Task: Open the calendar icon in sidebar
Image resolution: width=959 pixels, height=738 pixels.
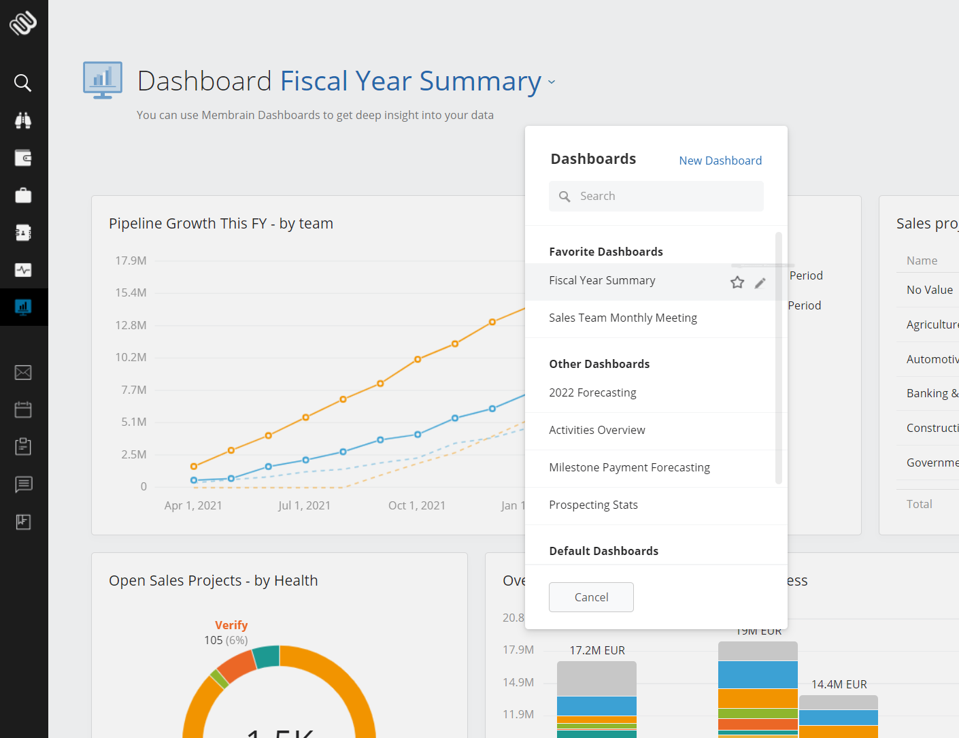Action: tap(23, 409)
